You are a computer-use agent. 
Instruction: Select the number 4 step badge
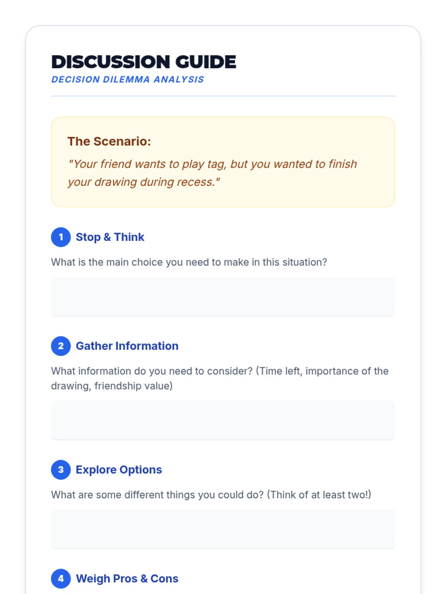click(61, 578)
